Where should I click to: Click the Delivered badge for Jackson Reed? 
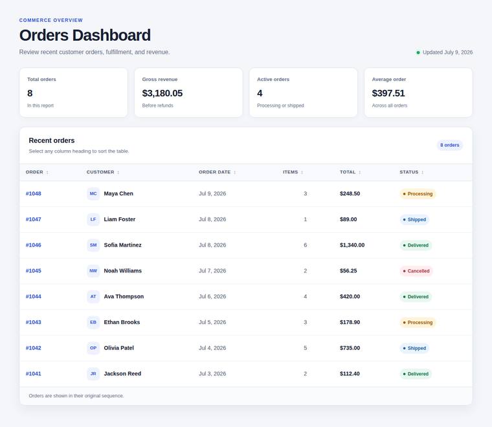[x=416, y=374]
